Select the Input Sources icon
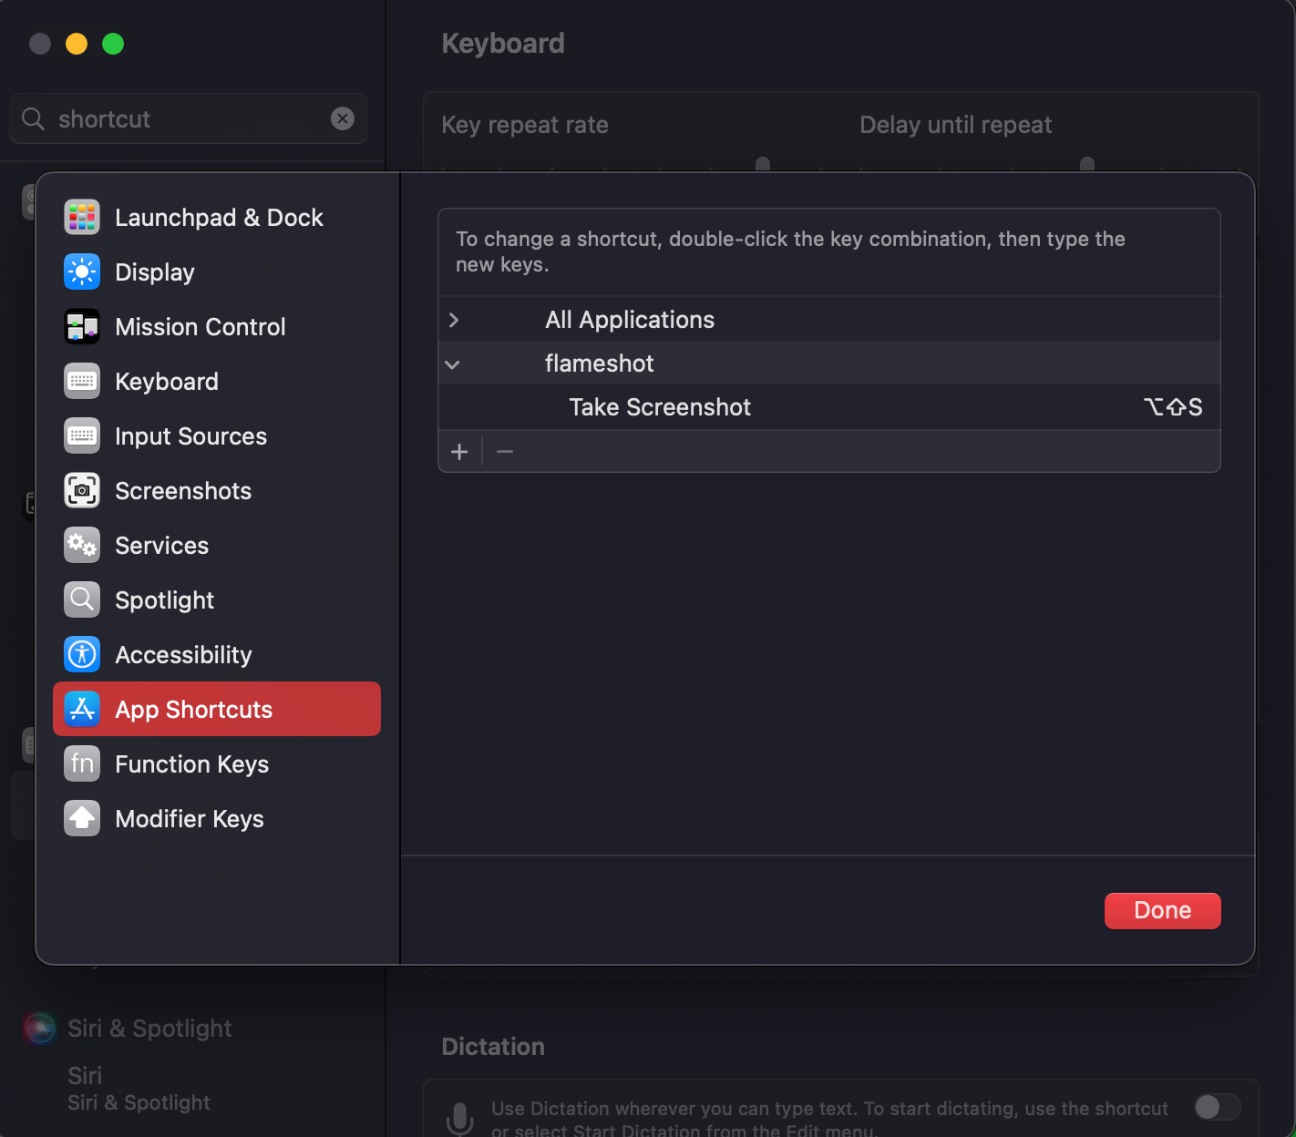Screen dimensions: 1296x1137 tap(81, 435)
